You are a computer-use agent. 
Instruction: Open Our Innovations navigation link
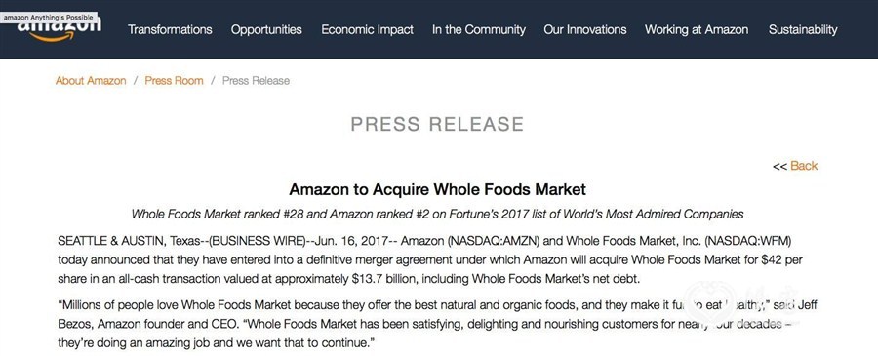point(585,29)
